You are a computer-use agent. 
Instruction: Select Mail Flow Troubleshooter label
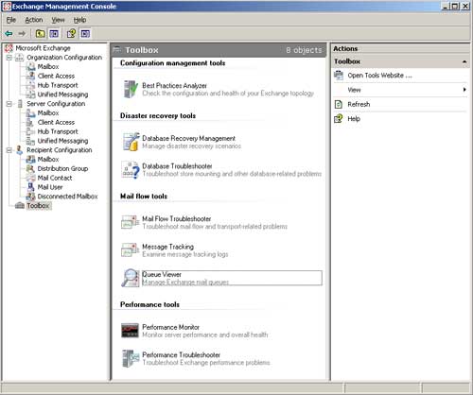click(x=177, y=218)
